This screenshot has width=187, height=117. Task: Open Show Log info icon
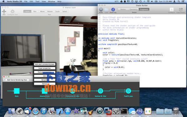113,9
